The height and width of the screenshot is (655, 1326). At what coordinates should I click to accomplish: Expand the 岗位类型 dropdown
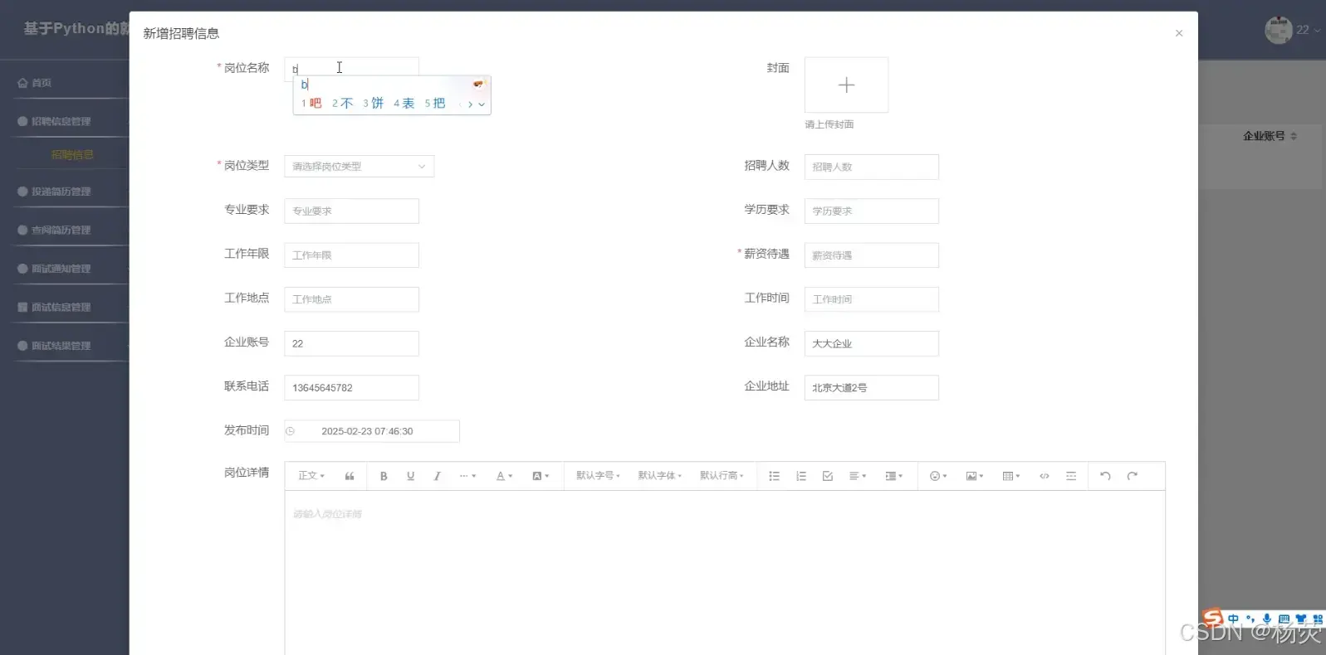click(x=359, y=166)
